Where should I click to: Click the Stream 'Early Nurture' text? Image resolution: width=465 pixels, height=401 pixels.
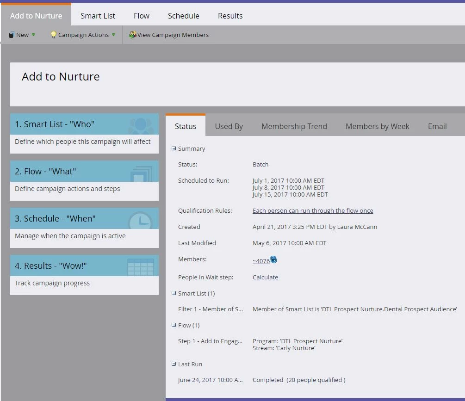[x=284, y=348]
